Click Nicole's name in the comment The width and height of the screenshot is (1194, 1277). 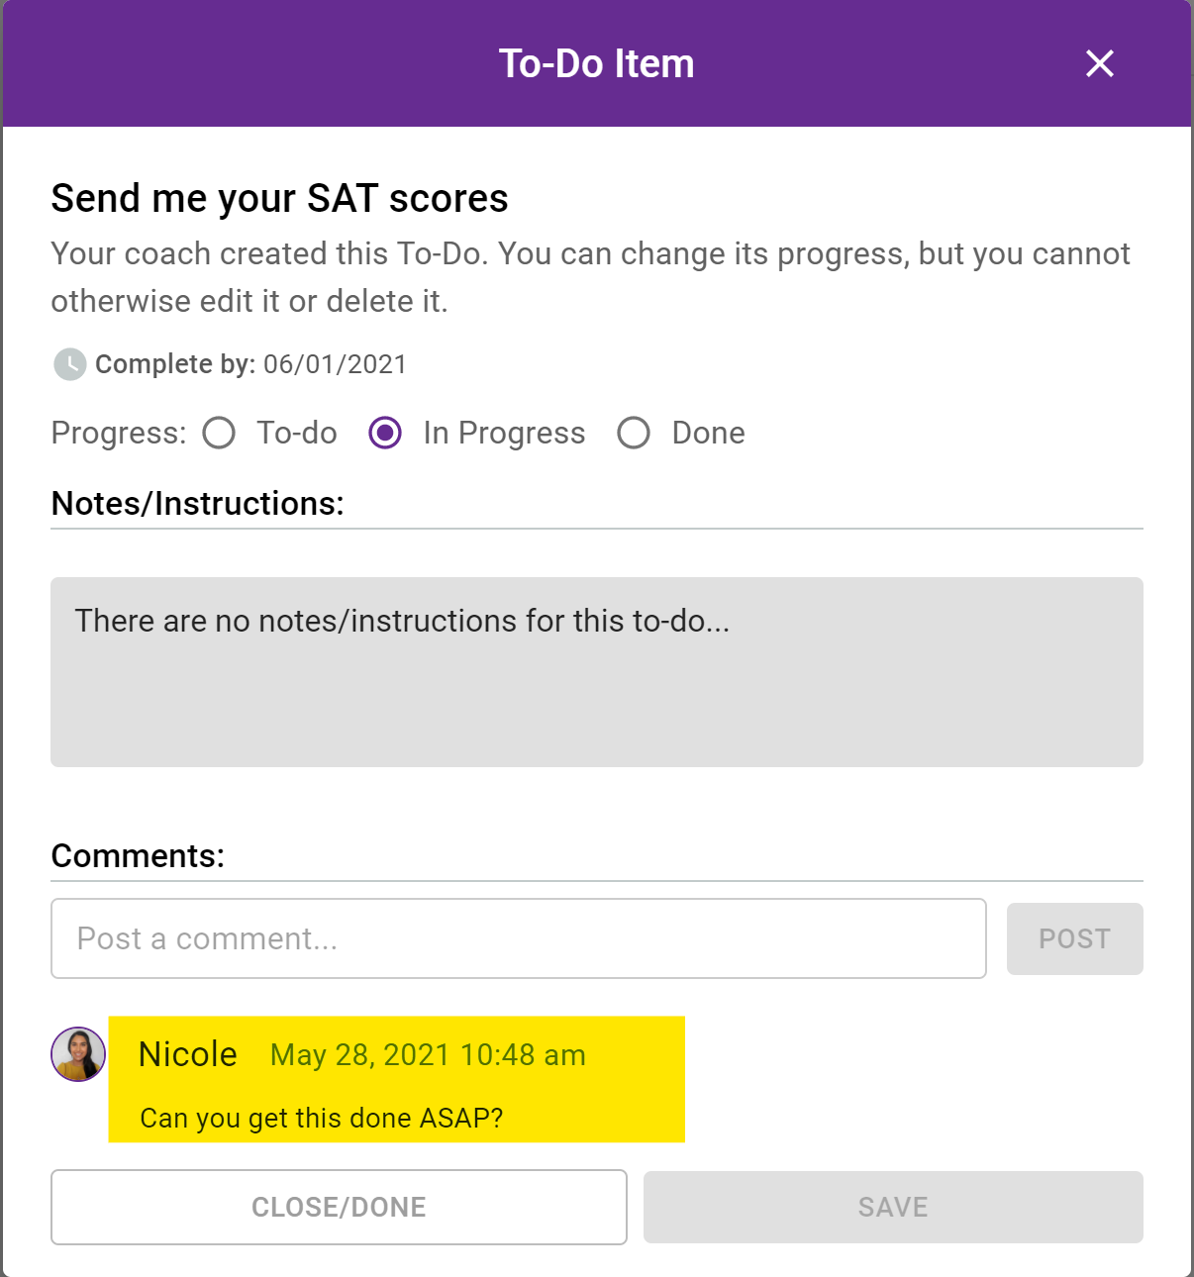point(188,1054)
